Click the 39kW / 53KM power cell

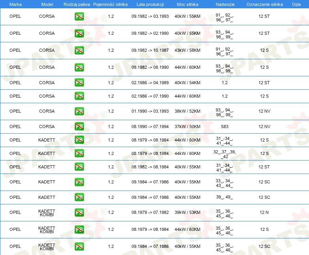187,212
